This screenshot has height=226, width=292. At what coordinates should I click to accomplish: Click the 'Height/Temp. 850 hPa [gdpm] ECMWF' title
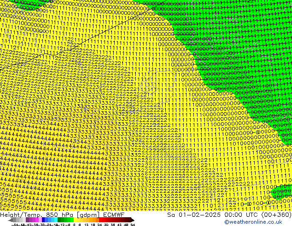click(x=62, y=214)
